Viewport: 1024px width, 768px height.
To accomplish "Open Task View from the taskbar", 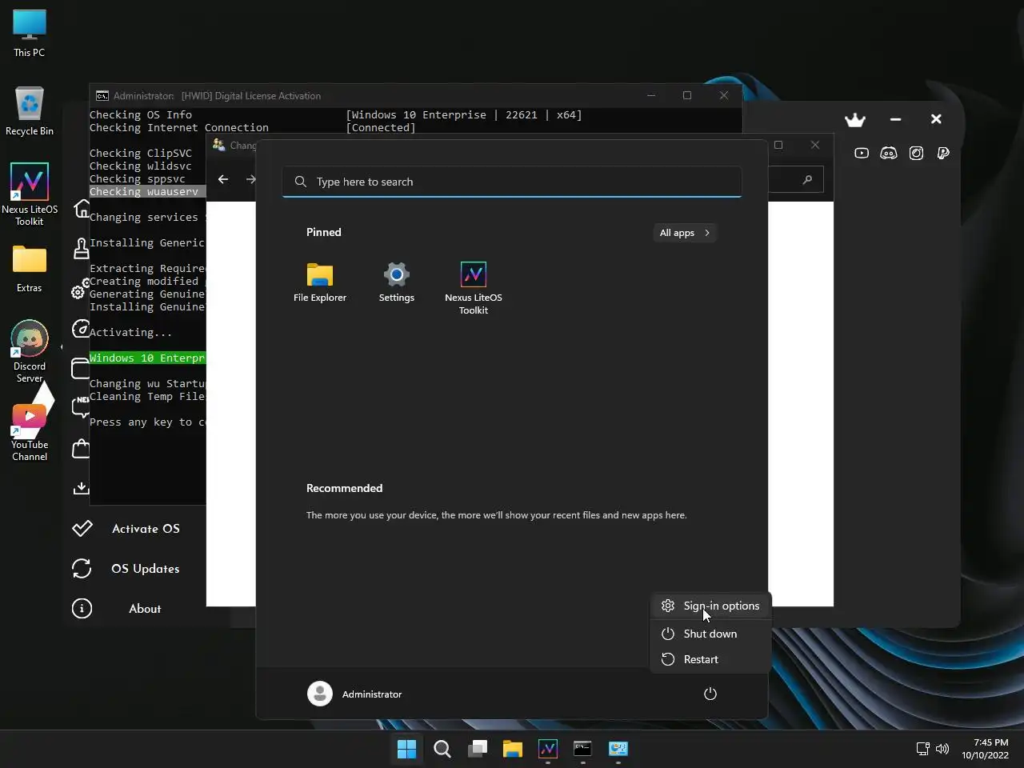I will click(x=478, y=749).
